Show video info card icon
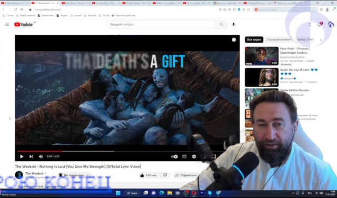The width and height of the screenshot is (337, 198). click(x=234, y=40)
